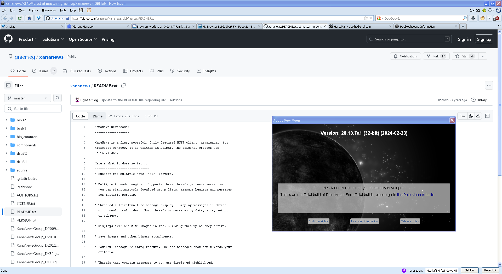Collapse the Files tree side panel icon
Image resolution: width=502 pixels, height=274 pixels.
[x=8, y=85]
